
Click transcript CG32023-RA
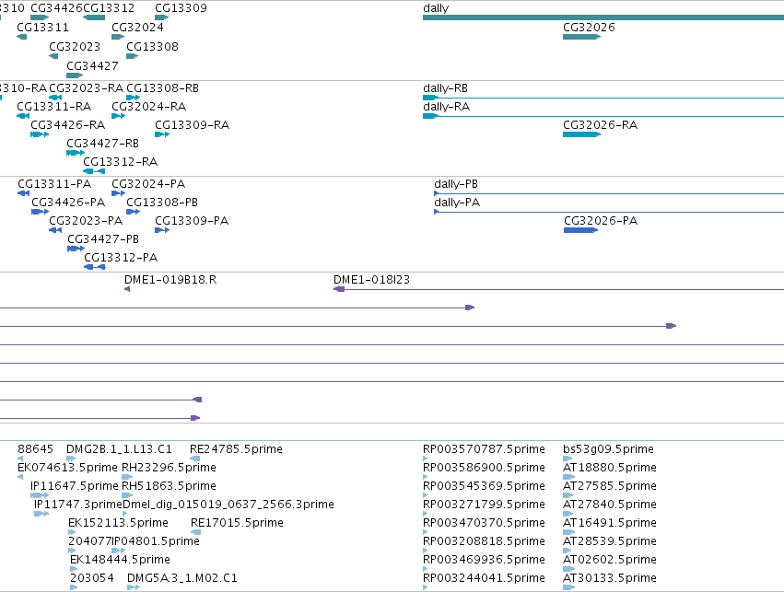[x=55, y=98]
